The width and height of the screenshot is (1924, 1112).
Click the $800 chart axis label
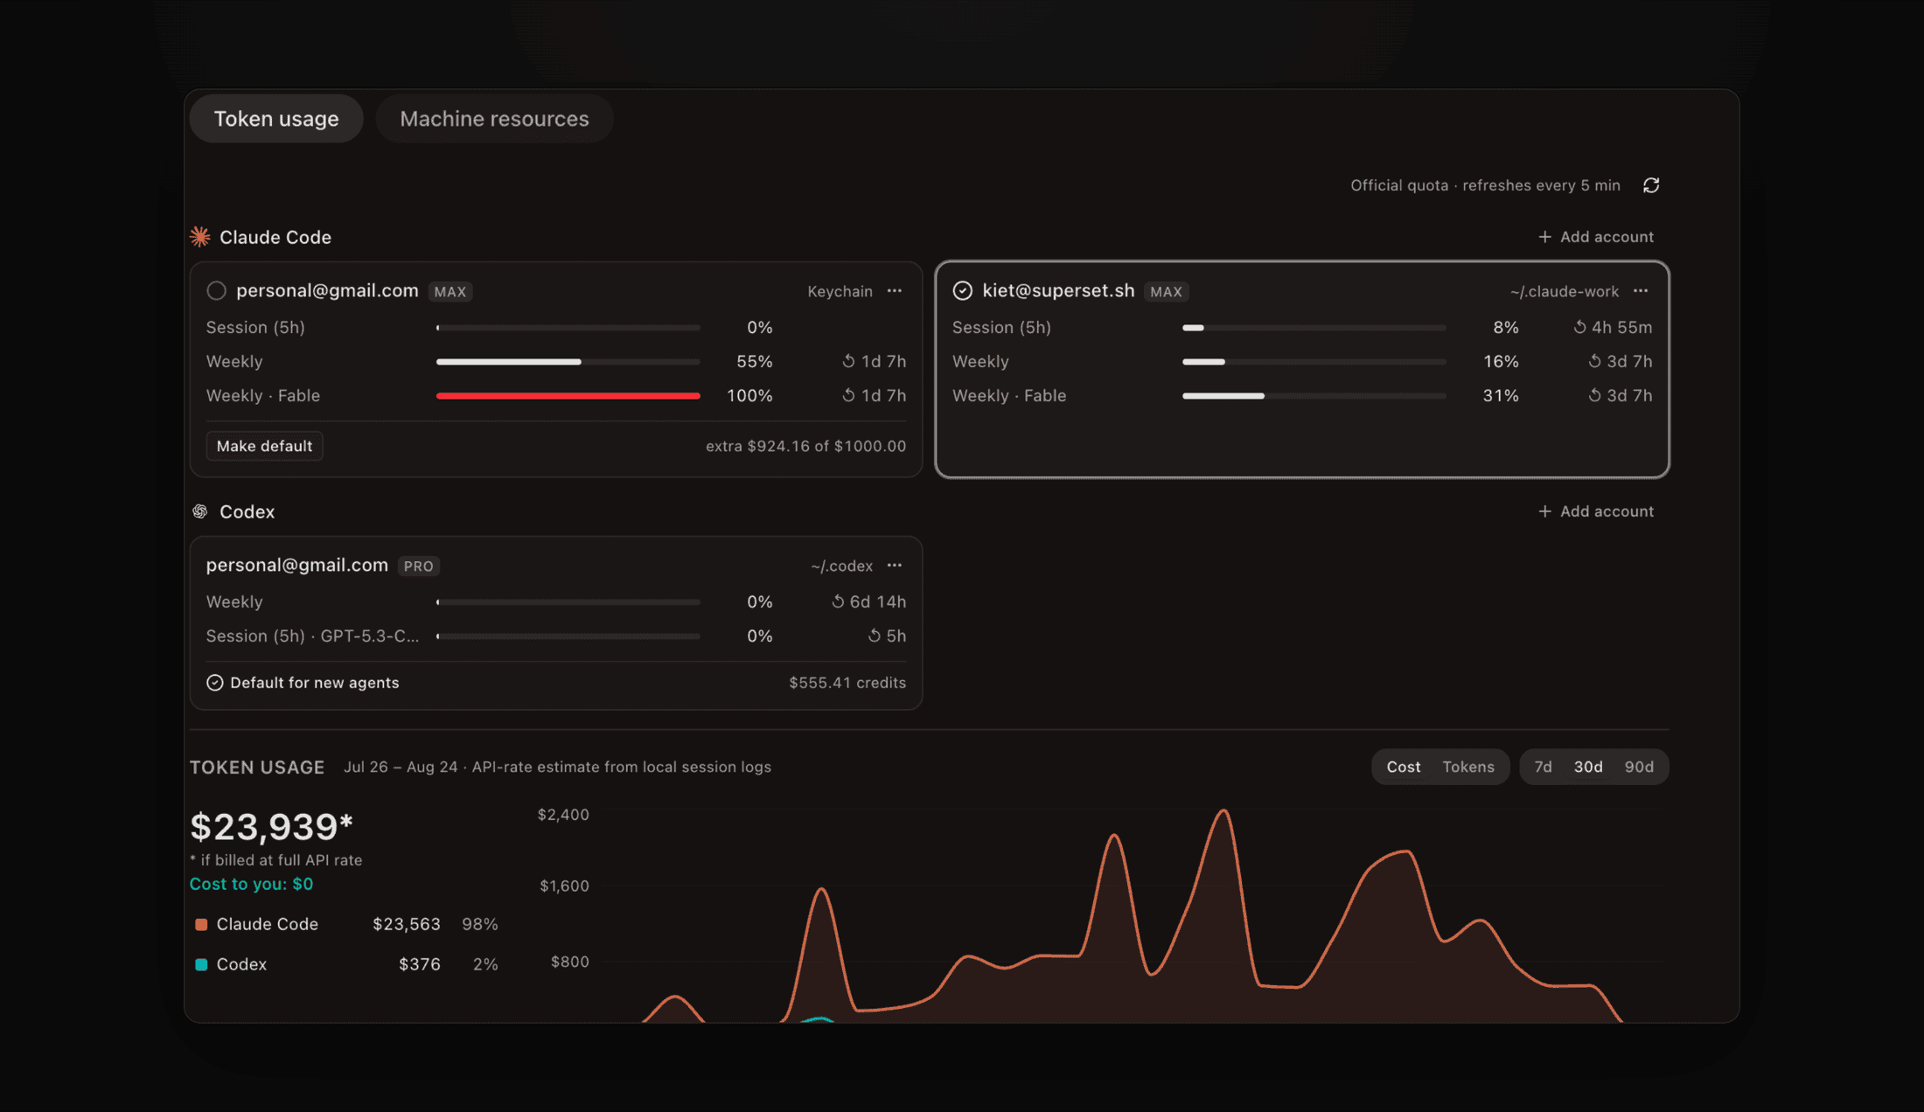(569, 962)
